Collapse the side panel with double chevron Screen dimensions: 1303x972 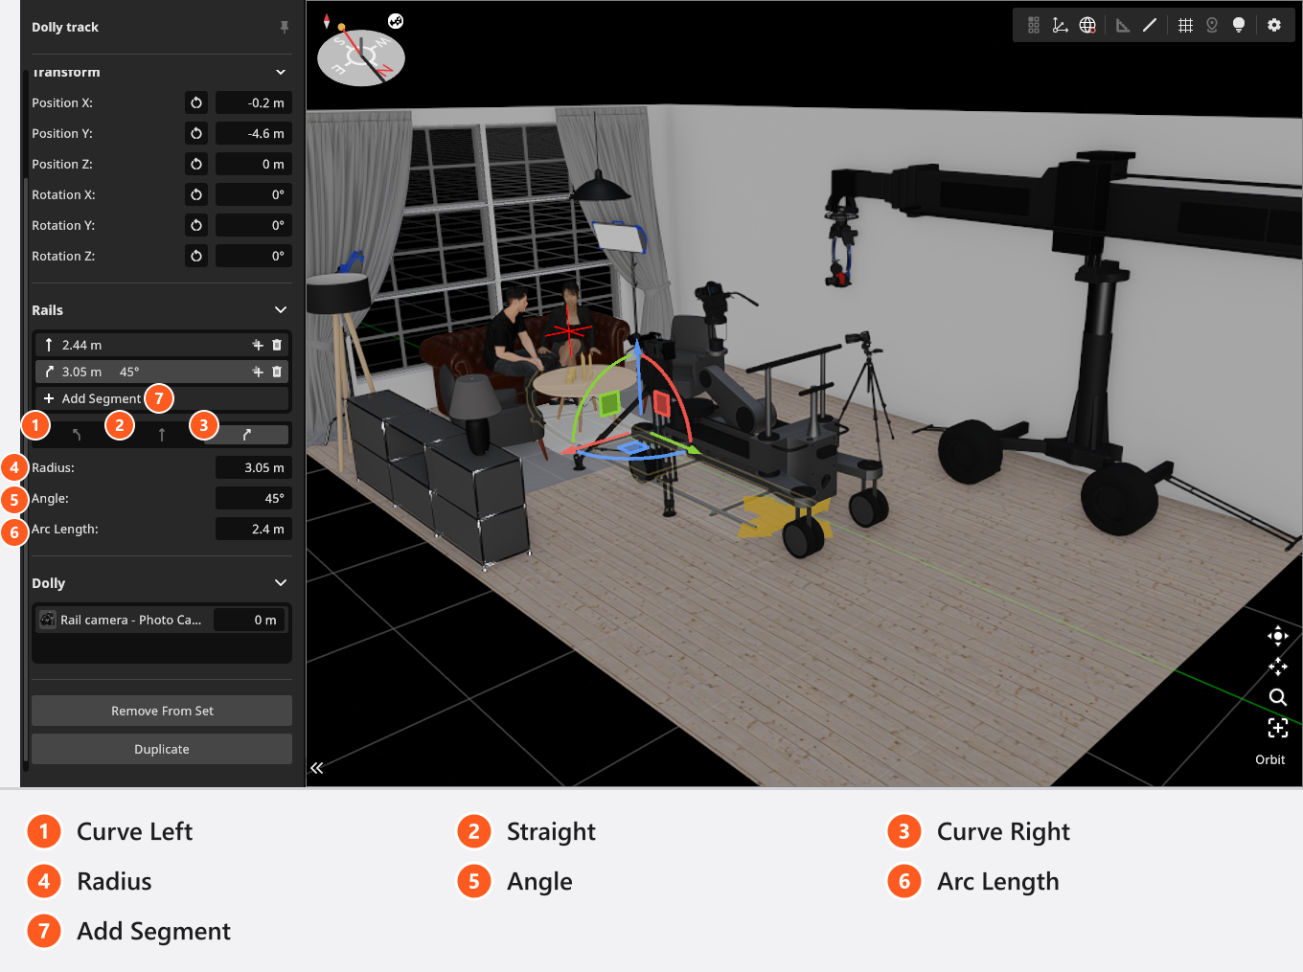(317, 767)
